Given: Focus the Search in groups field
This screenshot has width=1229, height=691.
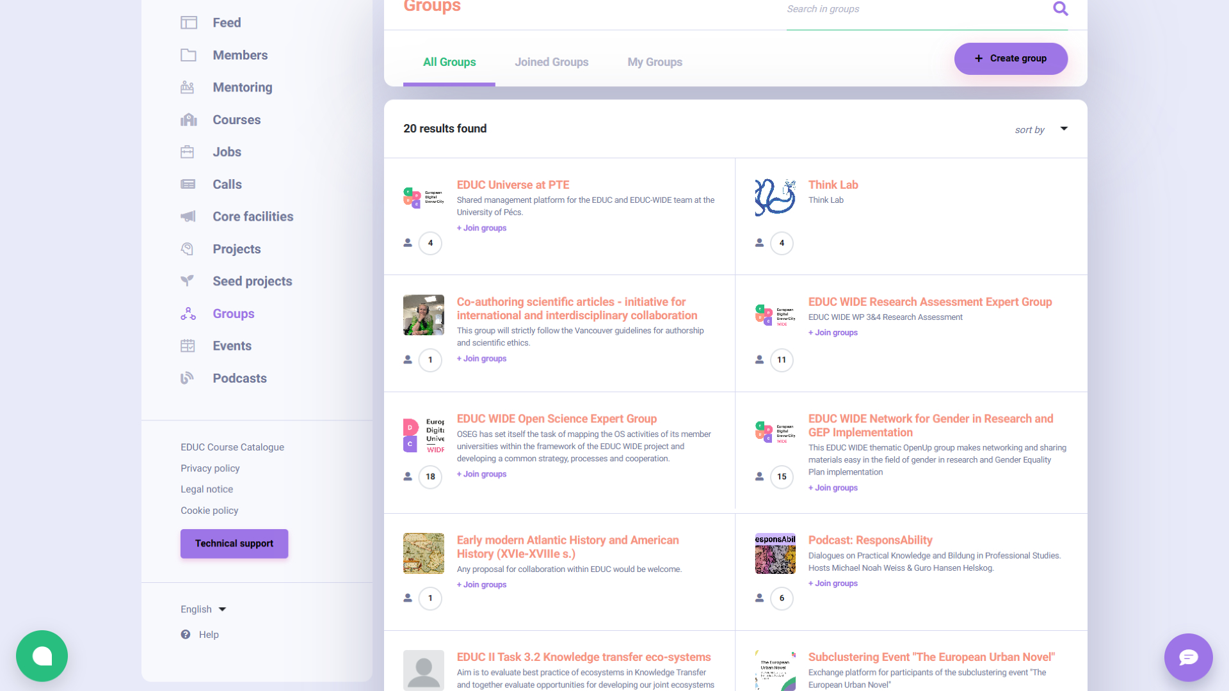Looking at the screenshot, I should 909,9.
